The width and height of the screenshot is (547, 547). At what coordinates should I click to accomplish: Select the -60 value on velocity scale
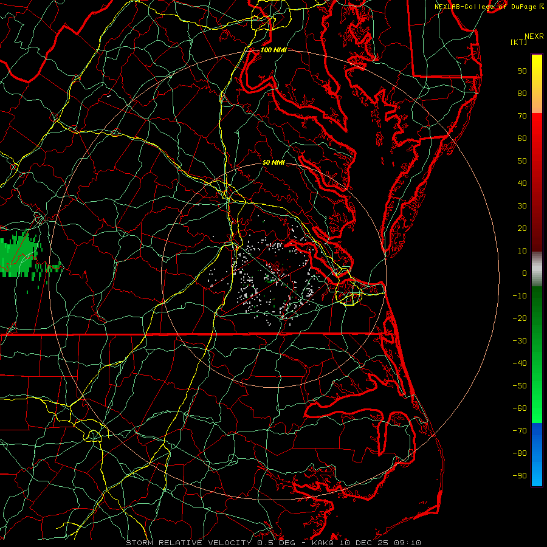[x=520, y=408]
